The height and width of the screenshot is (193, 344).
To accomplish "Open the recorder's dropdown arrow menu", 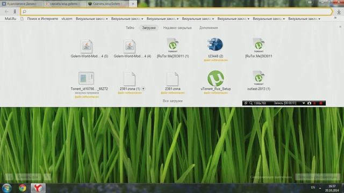I will 304,103.
